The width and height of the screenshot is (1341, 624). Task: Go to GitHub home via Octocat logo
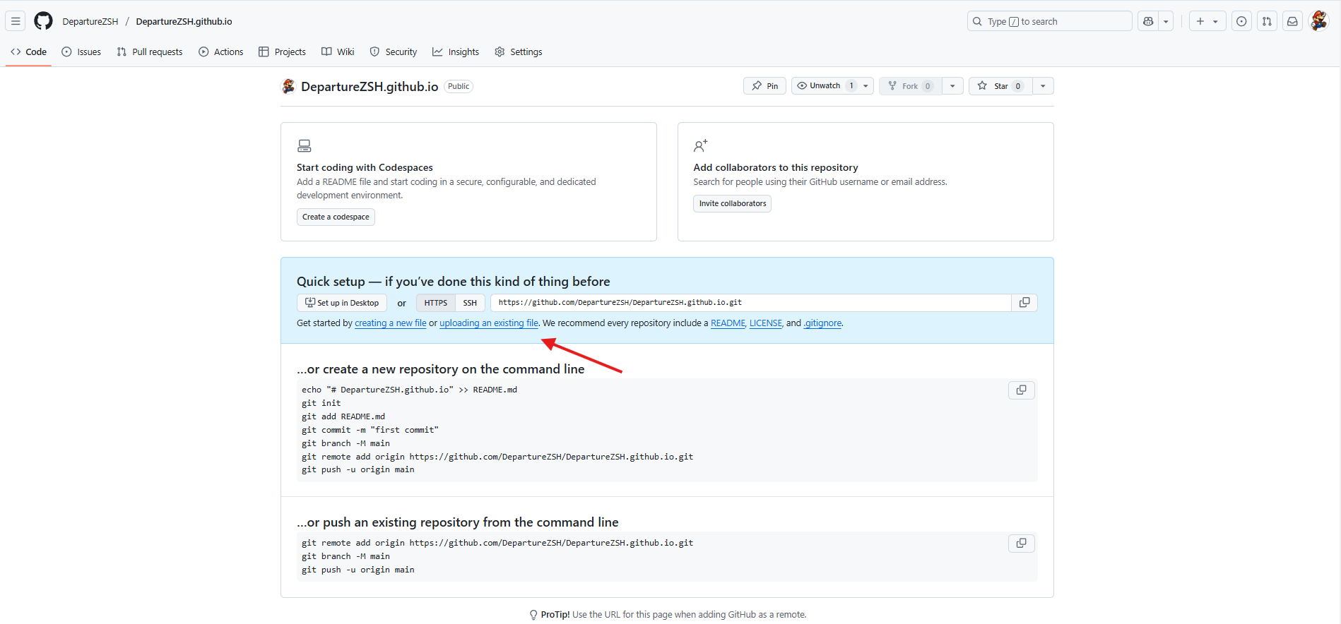tap(44, 21)
